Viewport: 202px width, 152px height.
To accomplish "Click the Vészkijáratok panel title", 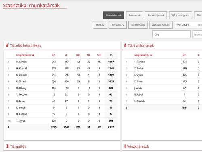I will point(138,146).
